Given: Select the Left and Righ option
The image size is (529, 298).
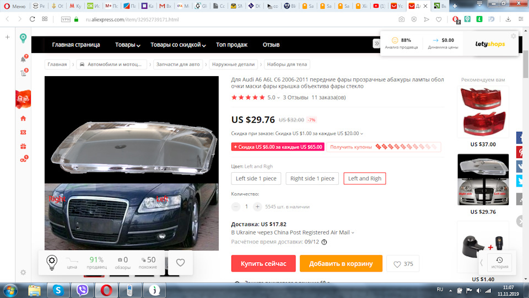Looking at the screenshot, I should 365,178.
